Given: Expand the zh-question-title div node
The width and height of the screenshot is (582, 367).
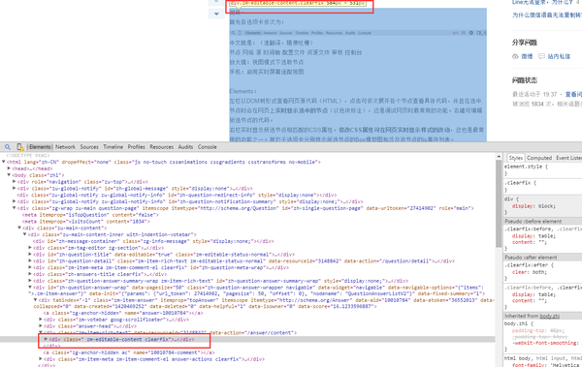Looking at the screenshot, I should [x=30, y=255].
